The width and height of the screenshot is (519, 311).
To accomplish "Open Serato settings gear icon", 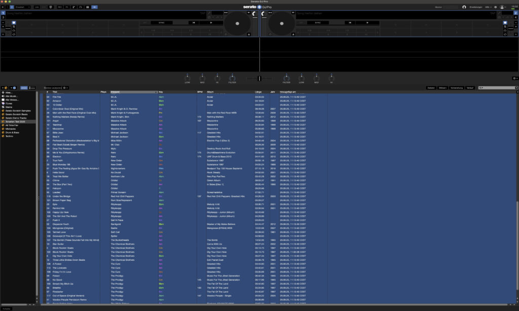I will 496,7.
